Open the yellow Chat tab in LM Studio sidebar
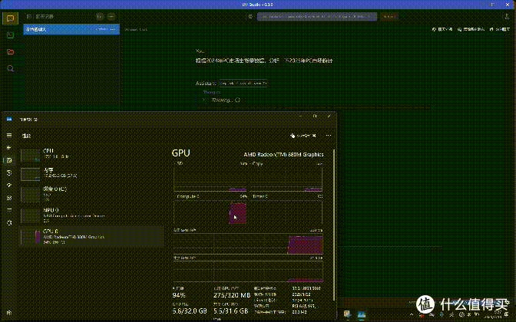The width and height of the screenshot is (516, 322). pyautogui.click(x=10, y=18)
